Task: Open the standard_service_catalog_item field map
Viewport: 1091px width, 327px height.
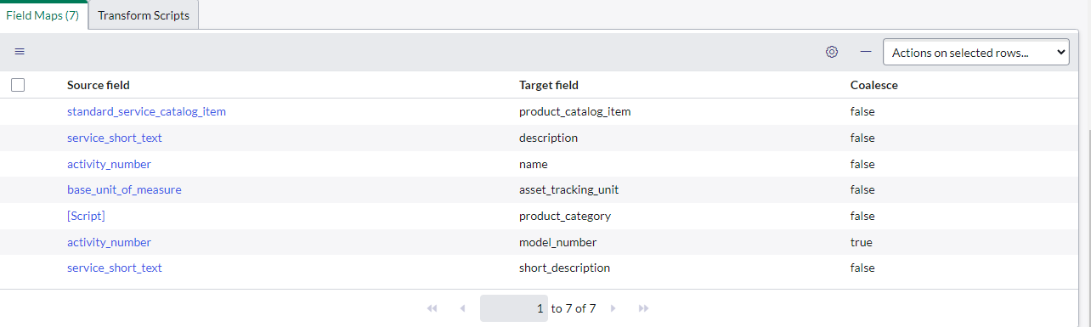Action: (x=146, y=111)
